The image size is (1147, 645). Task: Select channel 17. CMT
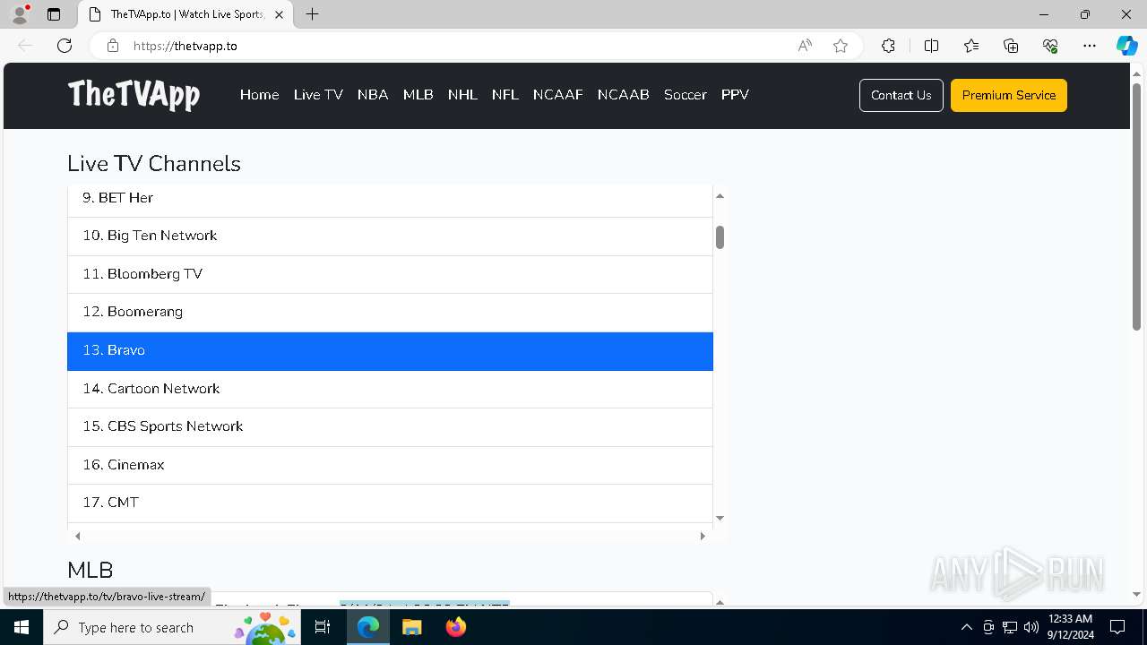click(x=390, y=503)
